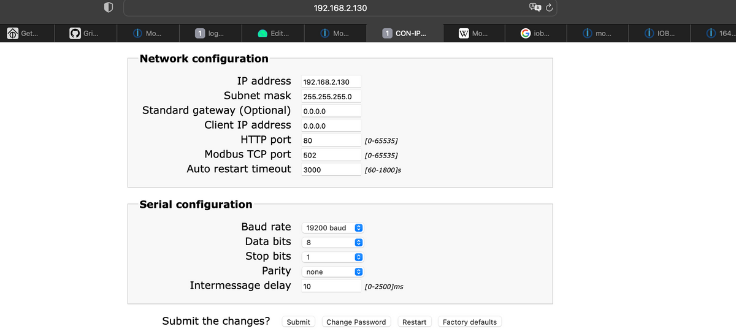Click the Change Password button

tap(356, 322)
